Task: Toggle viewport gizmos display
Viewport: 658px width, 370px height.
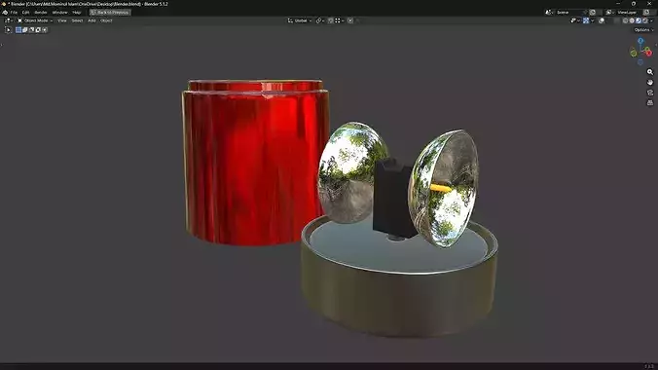Action: tap(586, 20)
